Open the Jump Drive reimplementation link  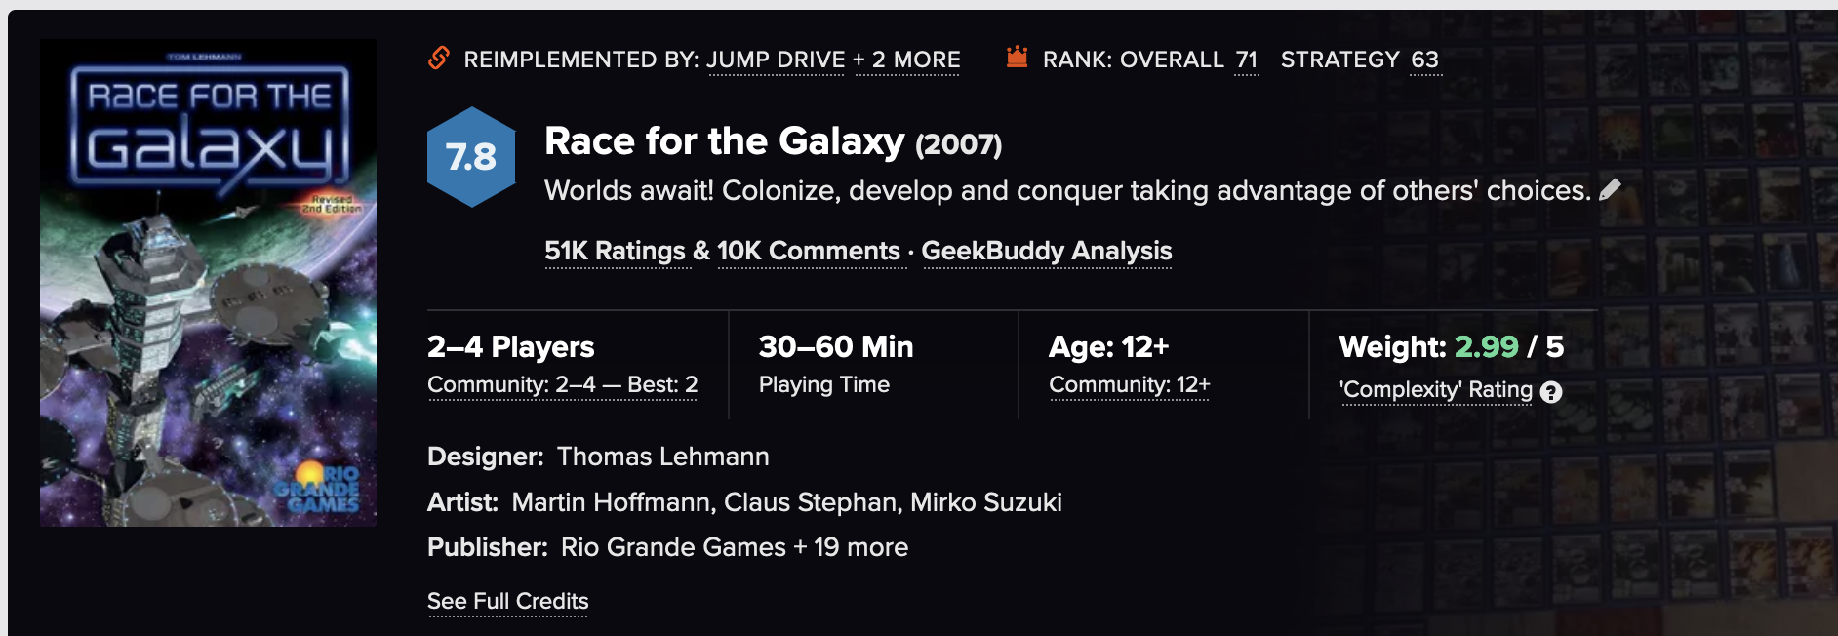(776, 60)
